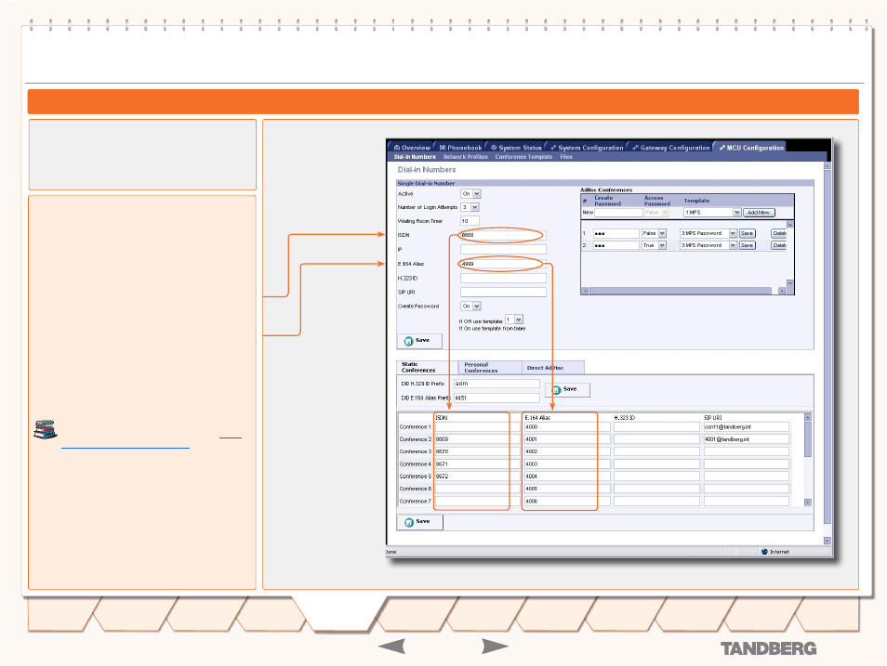Open row 2 Access Password True dropdown
Screen dimensions: 887x666
(x=654, y=245)
